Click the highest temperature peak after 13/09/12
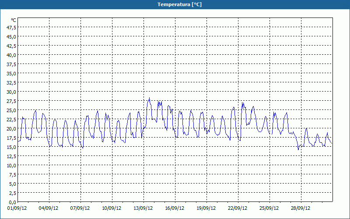The image size is (350, 219). (x=149, y=98)
